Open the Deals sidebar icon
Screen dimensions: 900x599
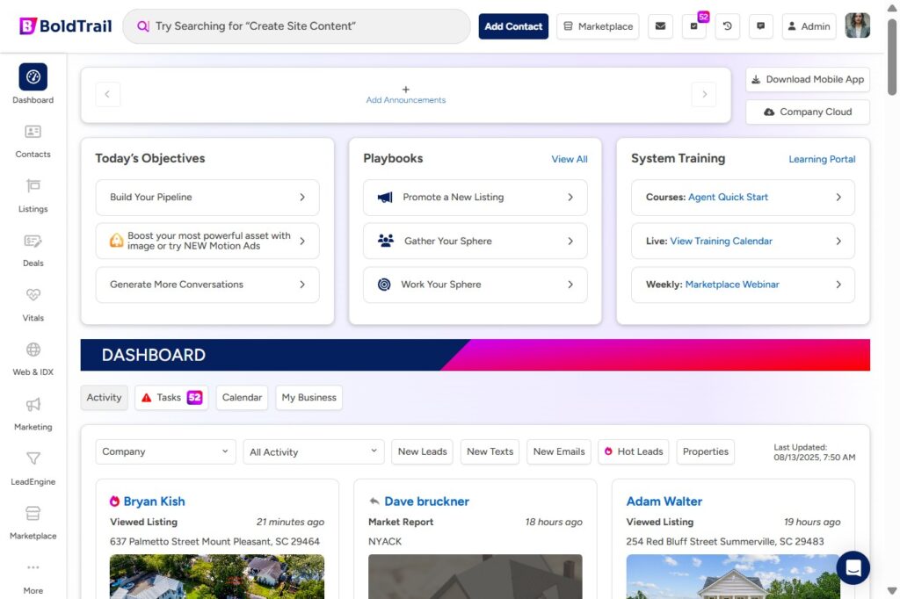33,242
